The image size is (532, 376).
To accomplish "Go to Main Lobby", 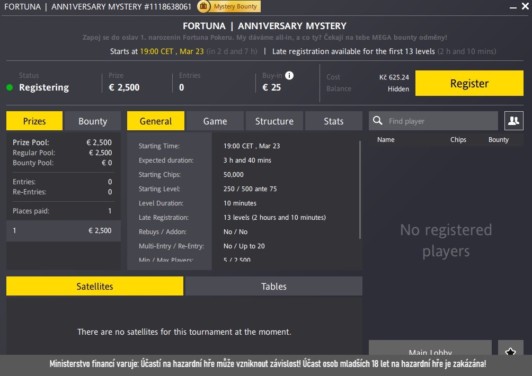I will 430,348.
